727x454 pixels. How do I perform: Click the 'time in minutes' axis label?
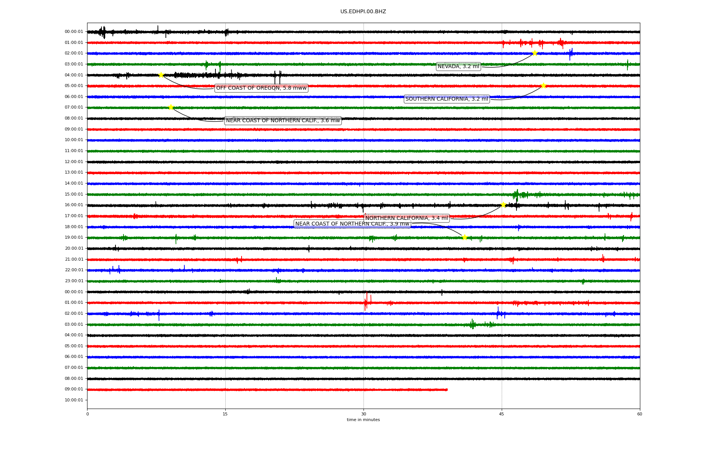point(363,420)
